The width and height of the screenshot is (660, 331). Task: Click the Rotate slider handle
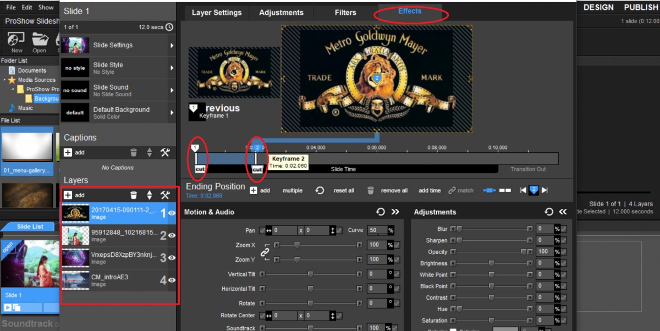311,303
